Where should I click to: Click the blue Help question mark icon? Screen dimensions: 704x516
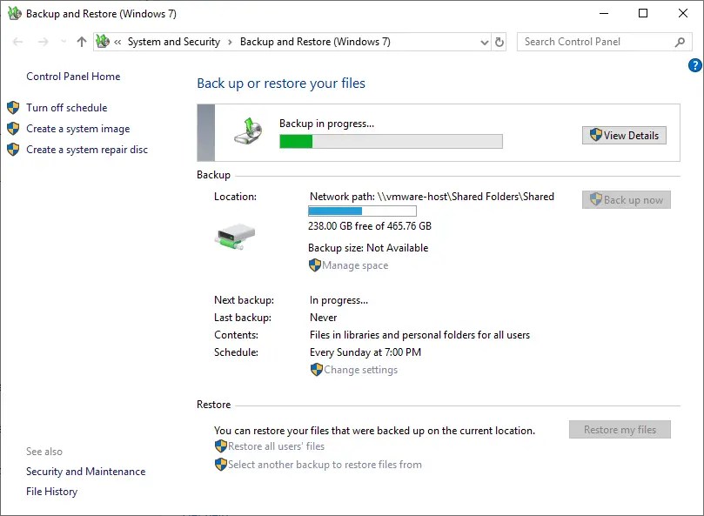pyautogui.click(x=694, y=64)
